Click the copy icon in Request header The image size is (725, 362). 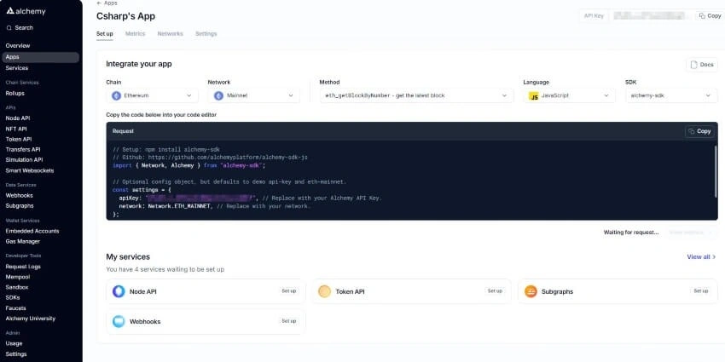[x=691, y=131]
